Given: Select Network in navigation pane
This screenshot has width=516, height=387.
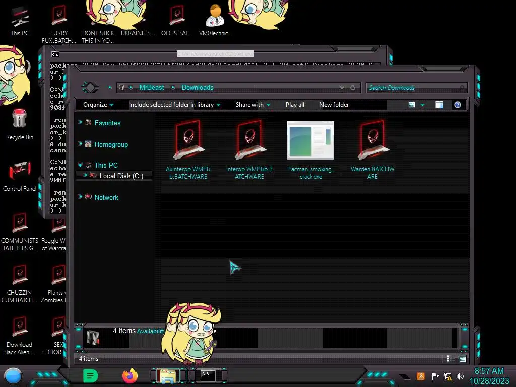Looking at the screenshot, I should pos(106,197).
